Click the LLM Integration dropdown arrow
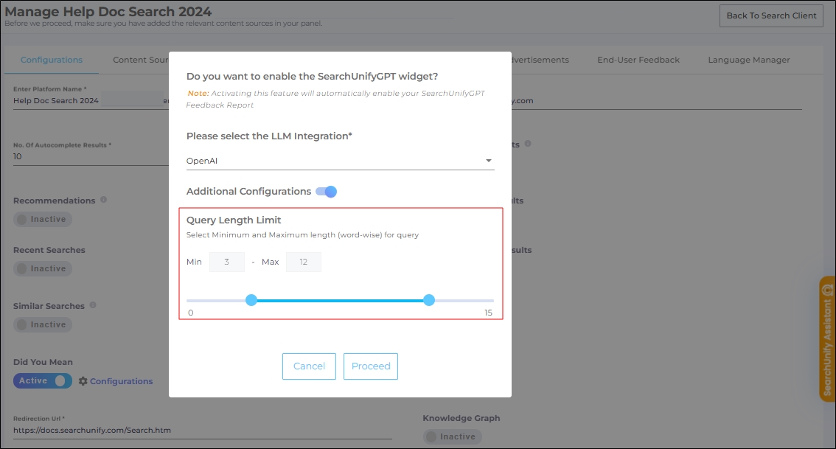Image resolution: width=836 pixels, height=449 pixels. click(488, 161)
